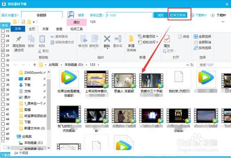The width and height of the screenshot is (231, 158).
Task: Open the address bar history dropdown
Action: [187, 65]
